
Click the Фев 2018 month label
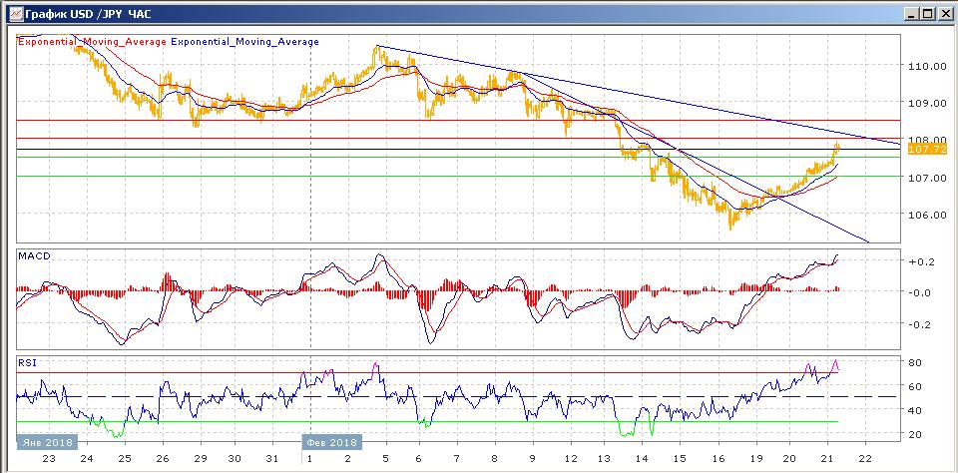coord(332,442)
